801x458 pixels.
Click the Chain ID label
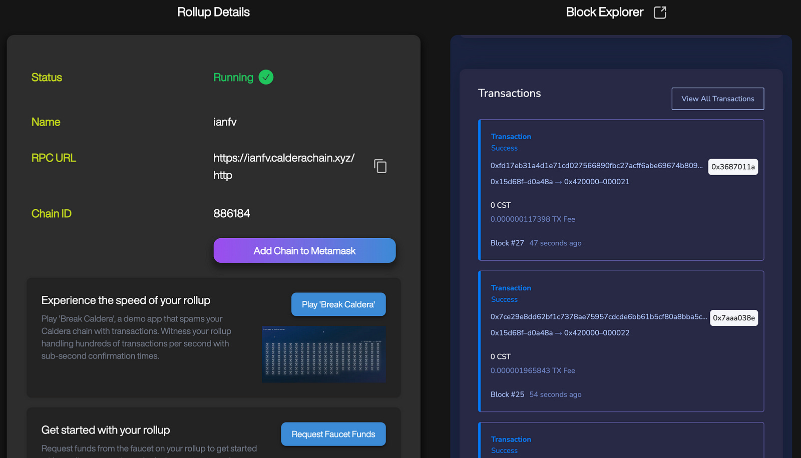point(51,214)
